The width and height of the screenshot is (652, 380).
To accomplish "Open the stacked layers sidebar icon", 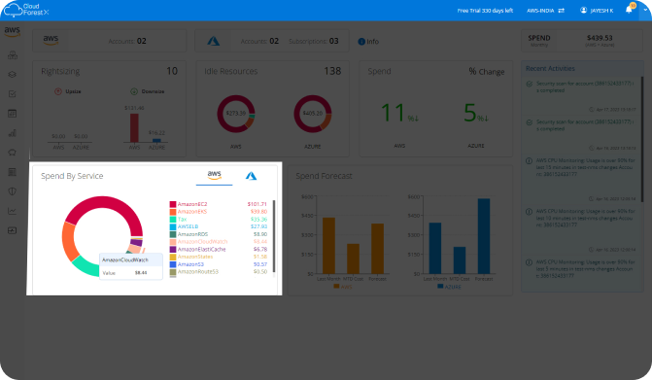I will coord(12,75).
